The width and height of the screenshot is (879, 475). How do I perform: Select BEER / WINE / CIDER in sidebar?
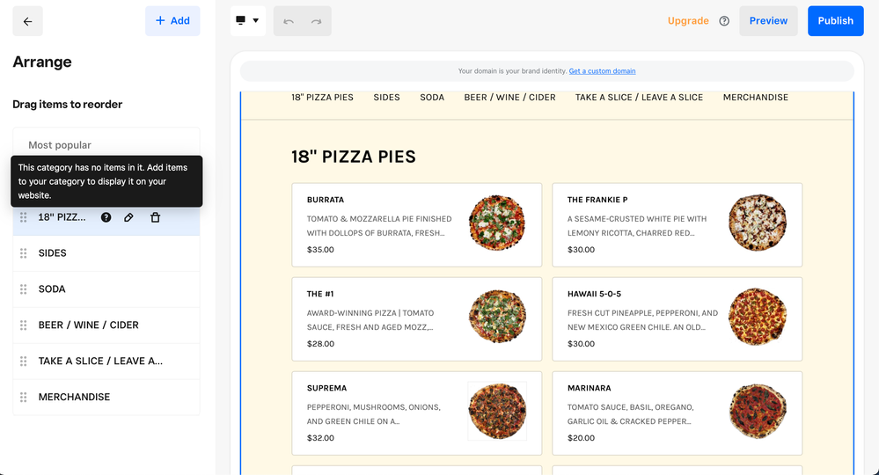point(88,325)
